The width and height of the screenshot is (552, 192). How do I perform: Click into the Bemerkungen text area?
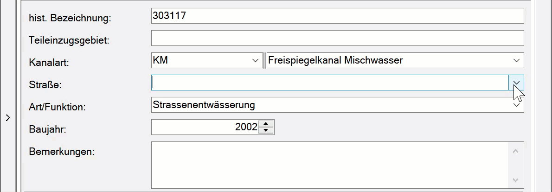(330, 165)
